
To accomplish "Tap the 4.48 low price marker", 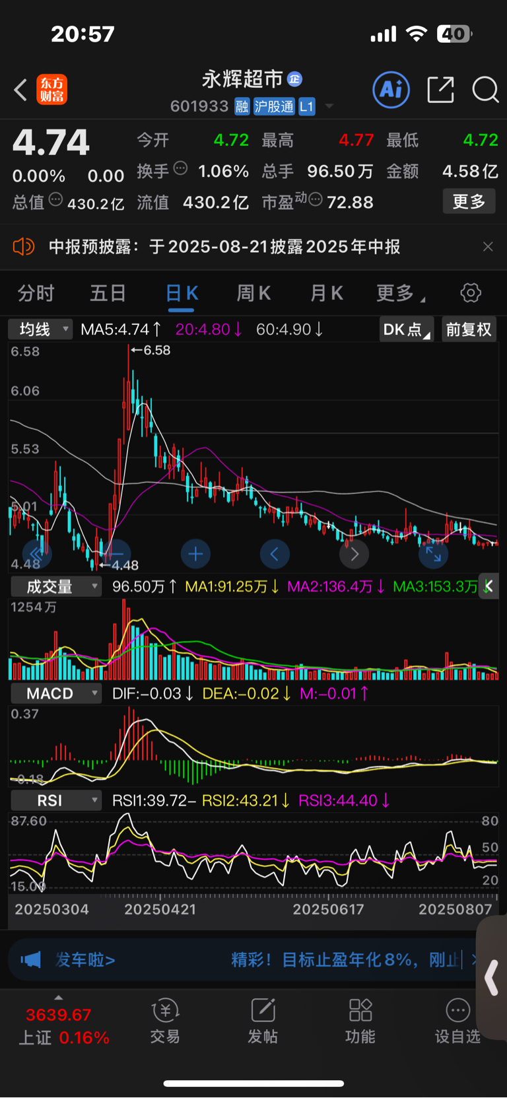I will click(119, 565).
